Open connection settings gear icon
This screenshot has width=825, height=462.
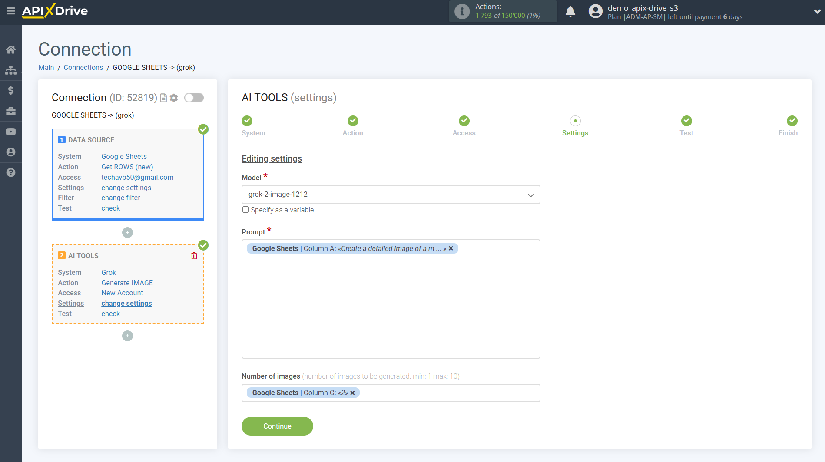coord(174,98)
